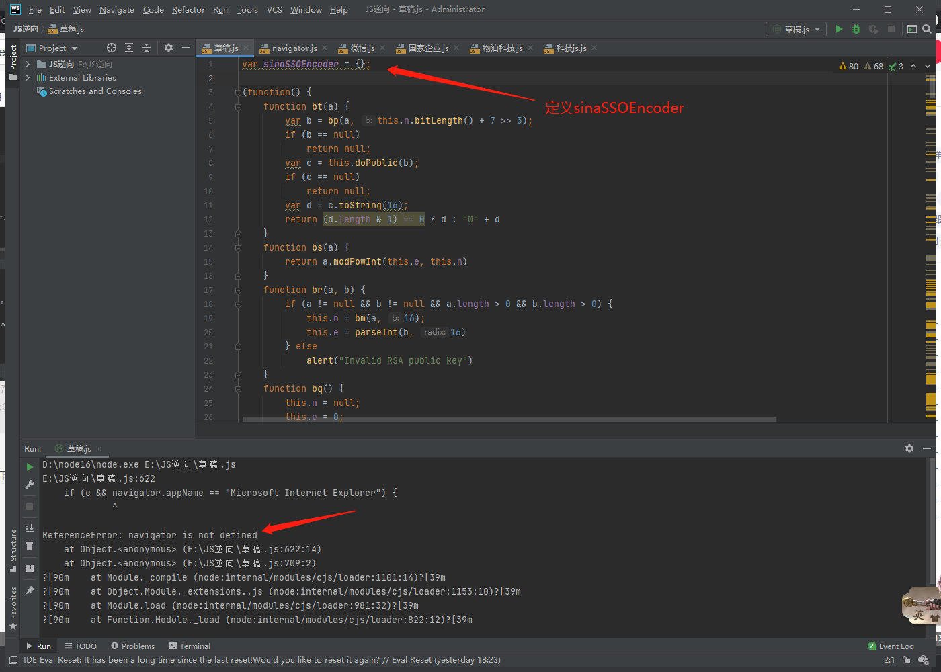Open the File menu

point(35,9)
